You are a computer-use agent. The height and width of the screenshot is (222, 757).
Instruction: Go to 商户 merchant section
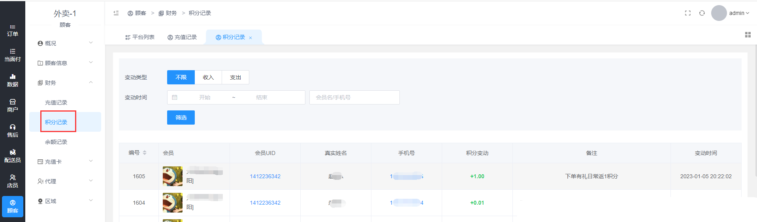12,106
